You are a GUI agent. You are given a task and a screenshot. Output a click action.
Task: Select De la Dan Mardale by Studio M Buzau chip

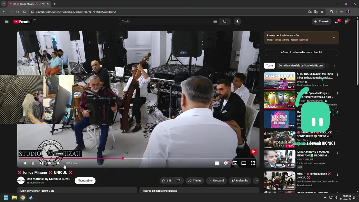pos(301,66)
